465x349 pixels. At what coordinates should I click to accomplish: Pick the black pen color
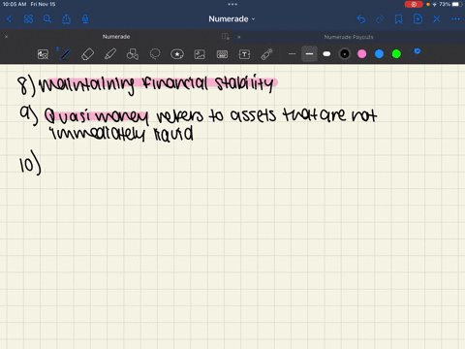345,54
